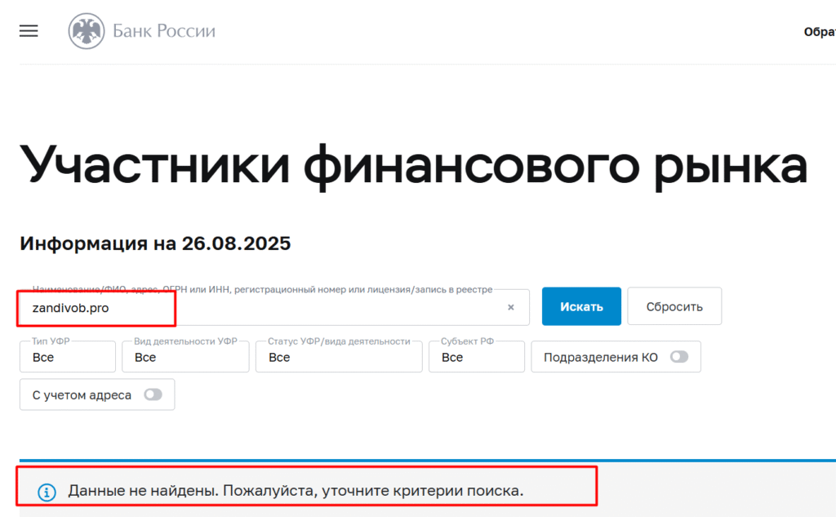Click the Данные не найдены message text

point(296,491)
